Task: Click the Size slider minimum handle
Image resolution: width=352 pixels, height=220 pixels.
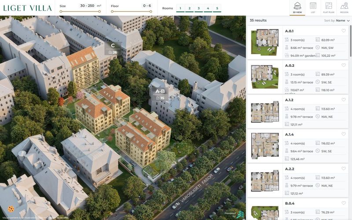Action: (61, 11)
